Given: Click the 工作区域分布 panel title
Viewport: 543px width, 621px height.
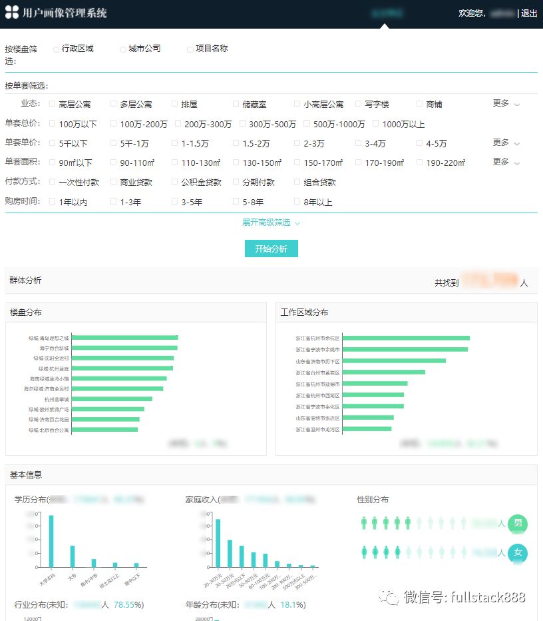Looking at the screenshot, I should pyautogui.click(x=304, y=312).
